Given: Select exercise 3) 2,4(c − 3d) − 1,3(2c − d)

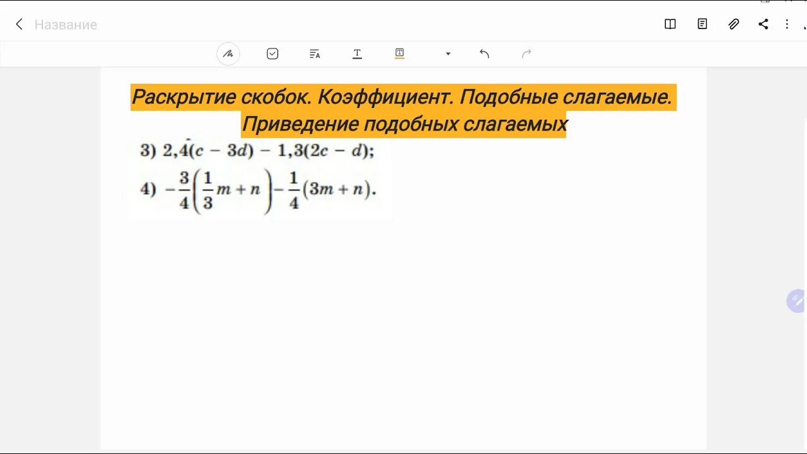Looking at the screenshot, I should (x=257, y=151).
